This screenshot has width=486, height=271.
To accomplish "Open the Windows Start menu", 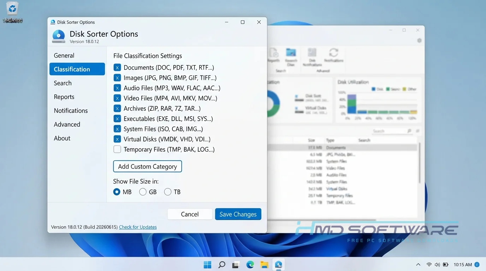I will pos(208,264).
